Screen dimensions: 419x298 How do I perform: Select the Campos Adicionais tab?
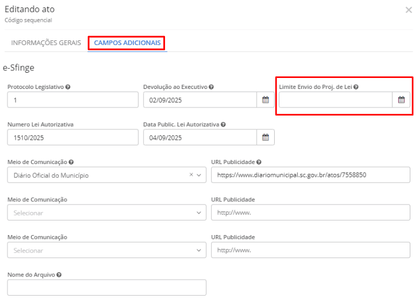pyautogui.click(x=127, y=43)
